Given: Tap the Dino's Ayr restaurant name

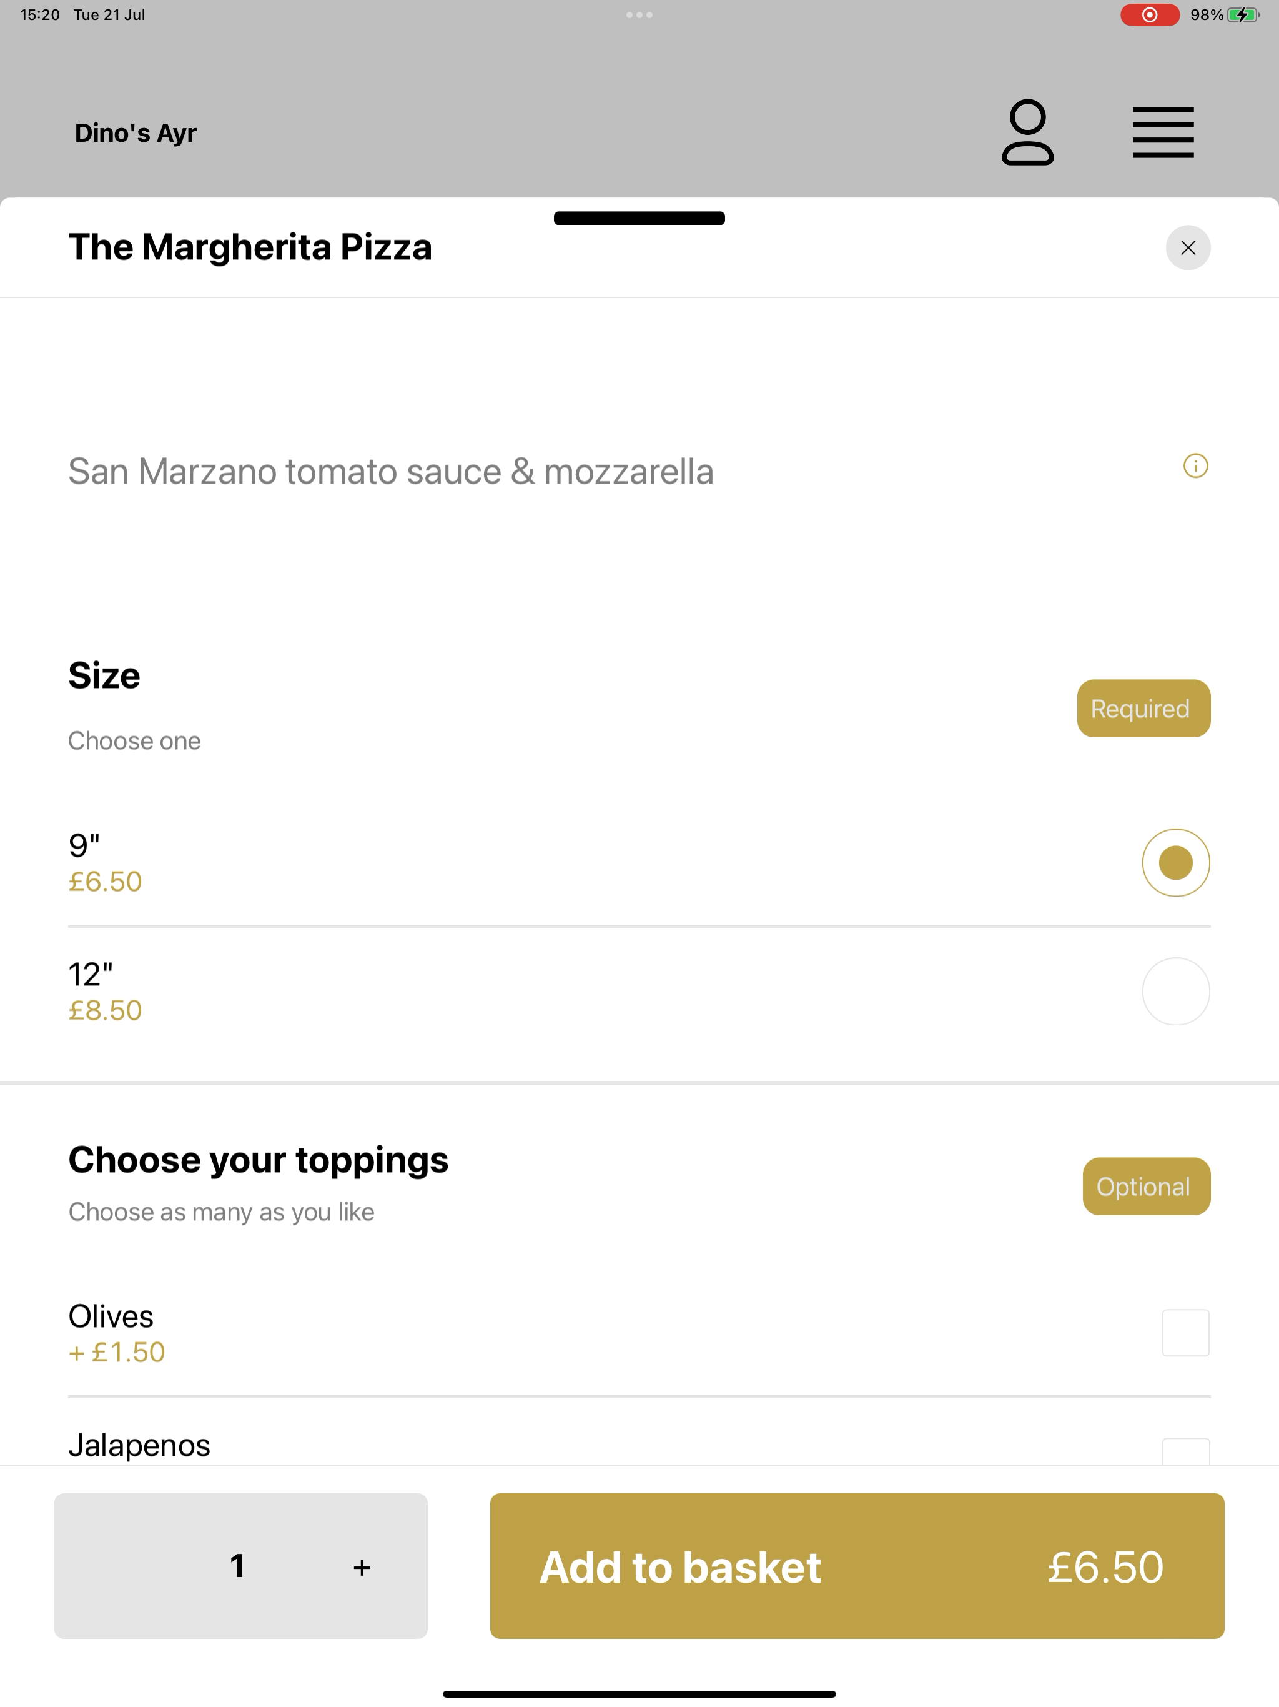Looking at the screenshot, I should click(136, 132).
